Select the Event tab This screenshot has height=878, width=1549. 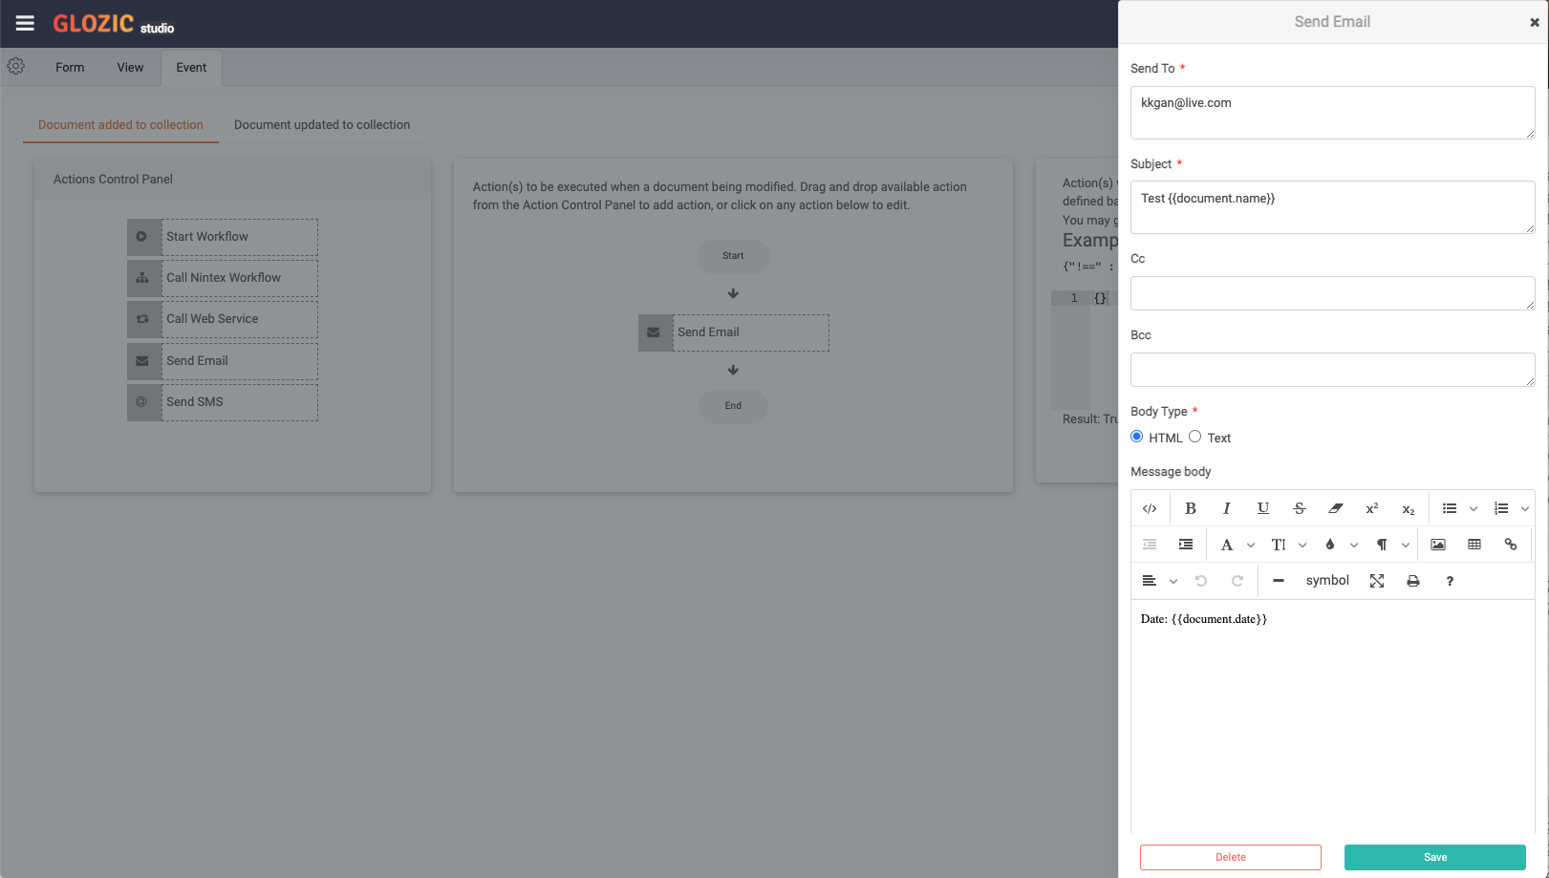tap(191, 68)
